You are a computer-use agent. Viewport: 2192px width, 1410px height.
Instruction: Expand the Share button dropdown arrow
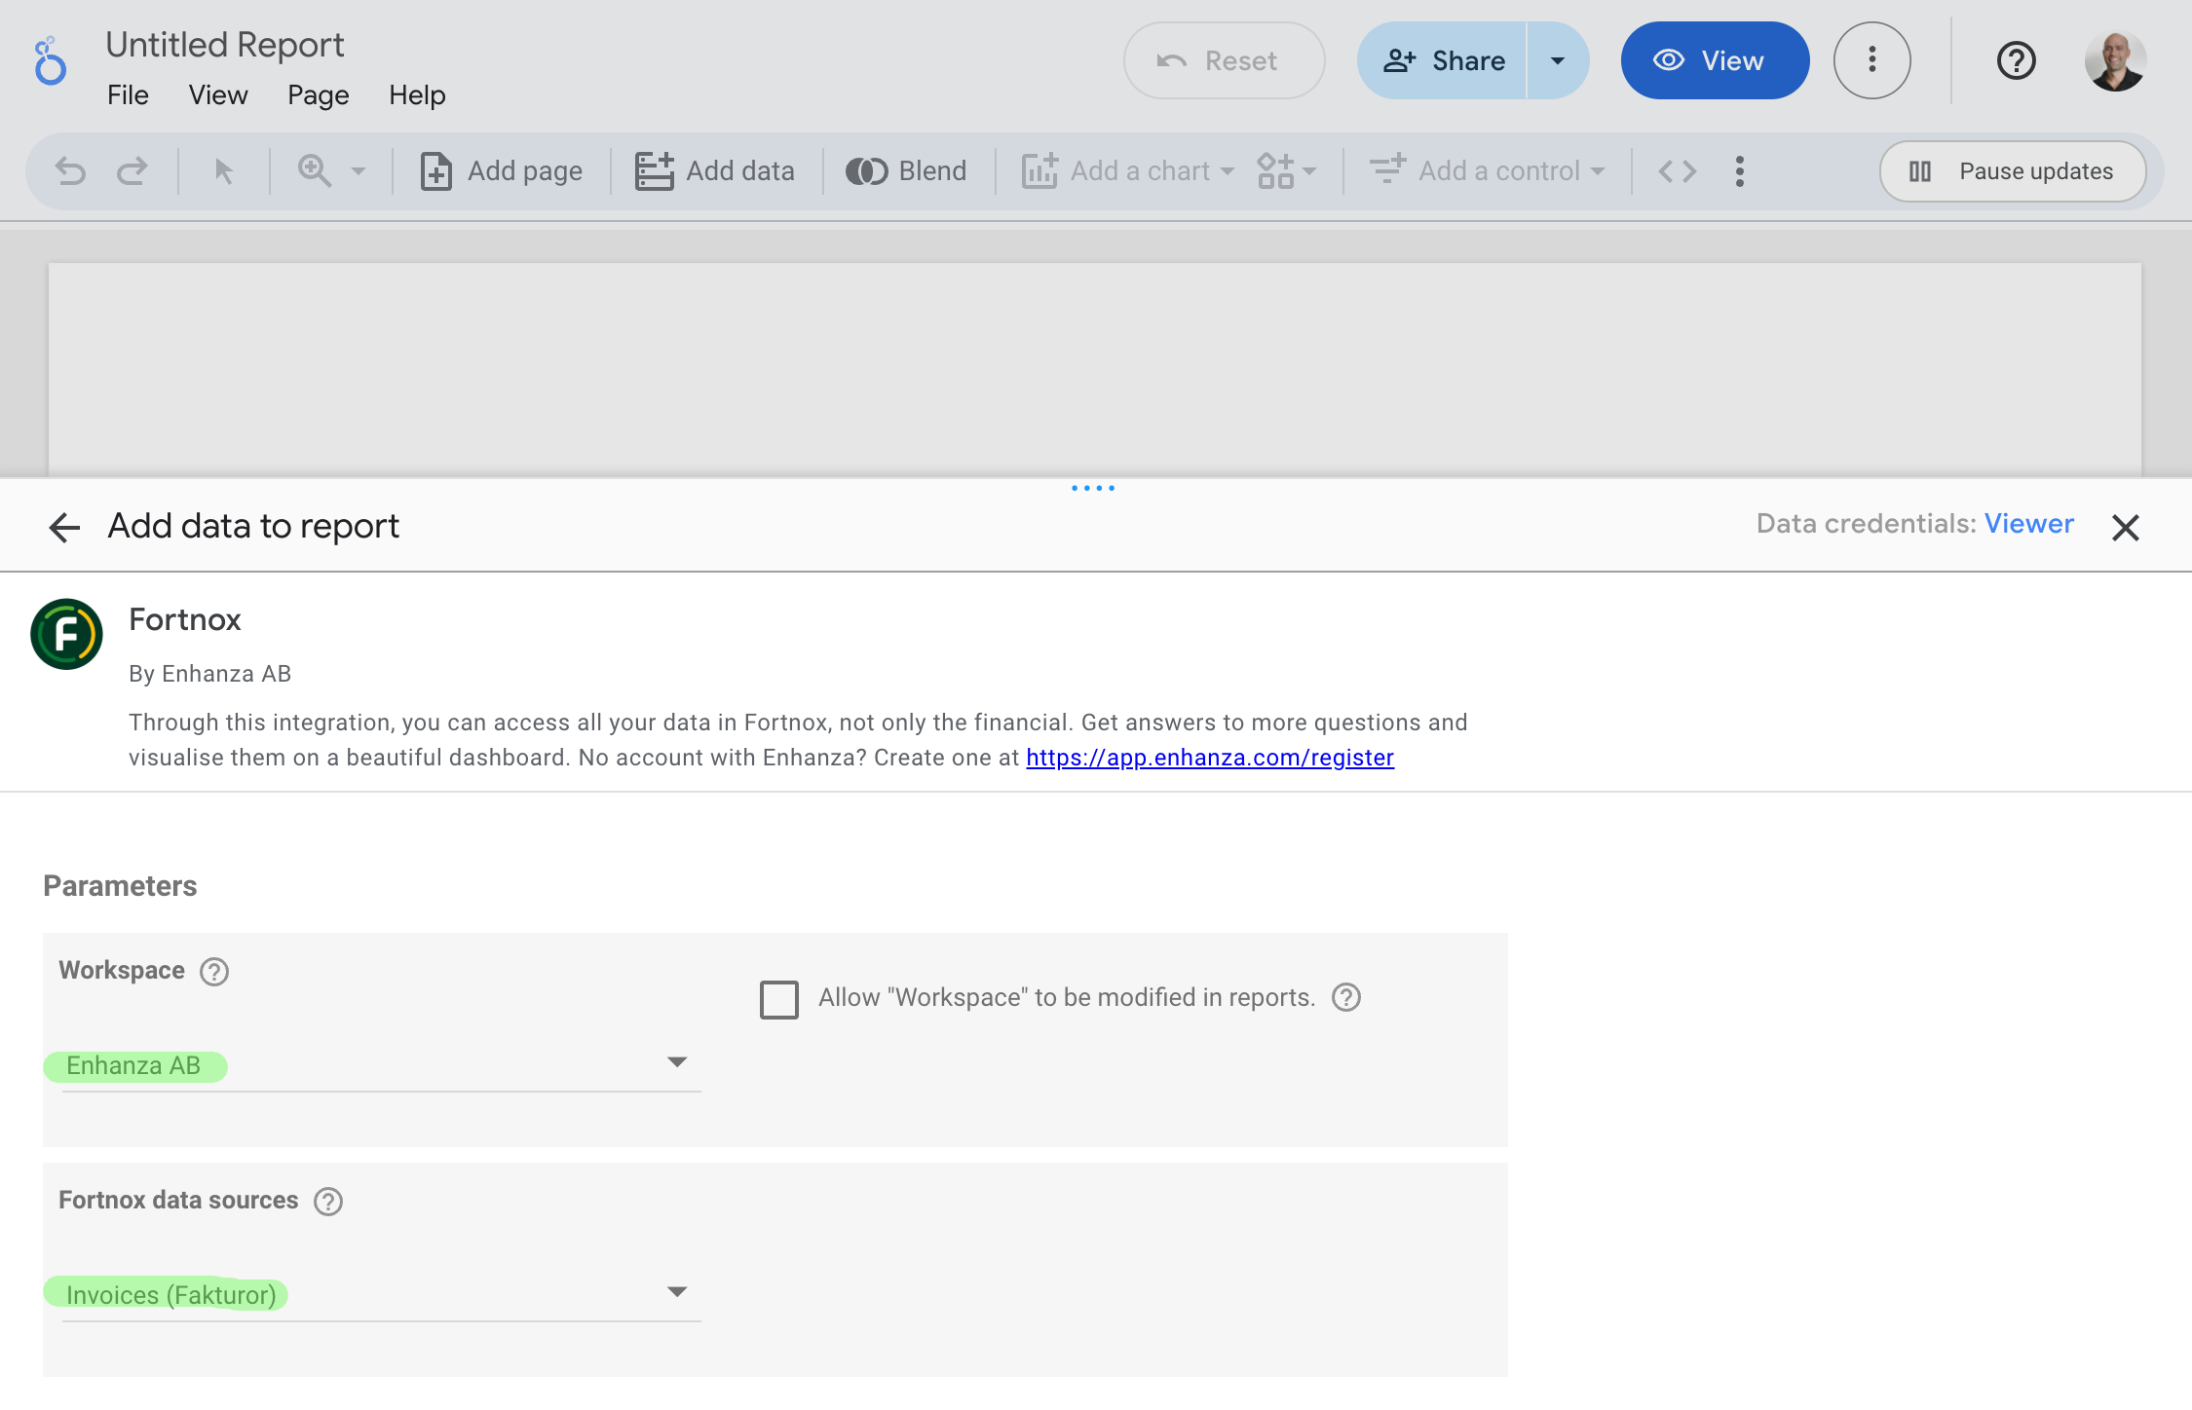pos(1557,60)
